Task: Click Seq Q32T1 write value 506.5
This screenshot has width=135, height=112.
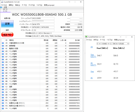Action: 116,56
